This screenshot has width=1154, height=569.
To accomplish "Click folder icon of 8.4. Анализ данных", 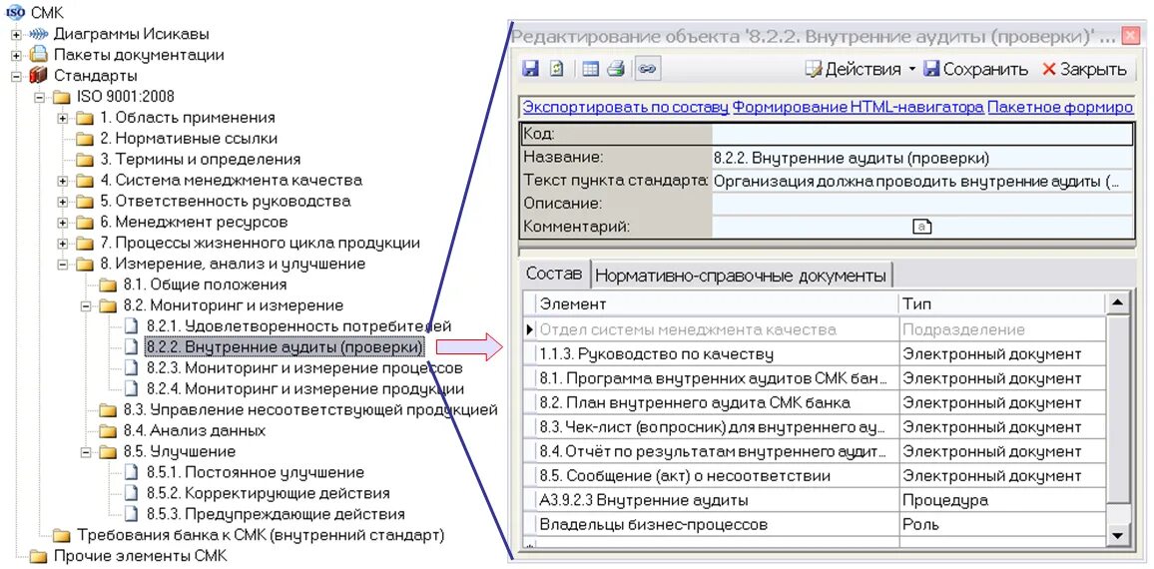I will click(x=108, y=430).
